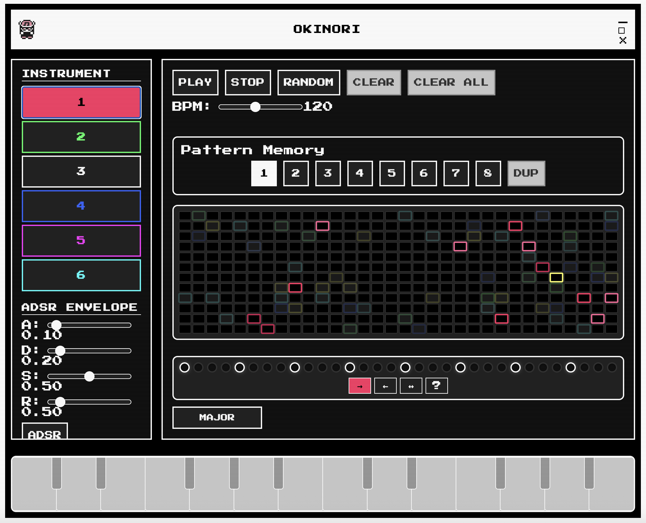Toggle the first step indicator circle
646x523 pixels.
pyautogui.click(x=185, y=367)
